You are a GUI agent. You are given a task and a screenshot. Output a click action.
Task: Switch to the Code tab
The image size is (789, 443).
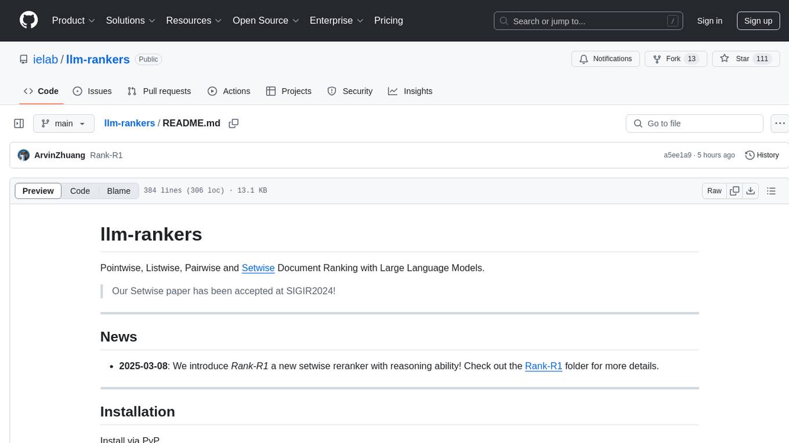point(41,91)
